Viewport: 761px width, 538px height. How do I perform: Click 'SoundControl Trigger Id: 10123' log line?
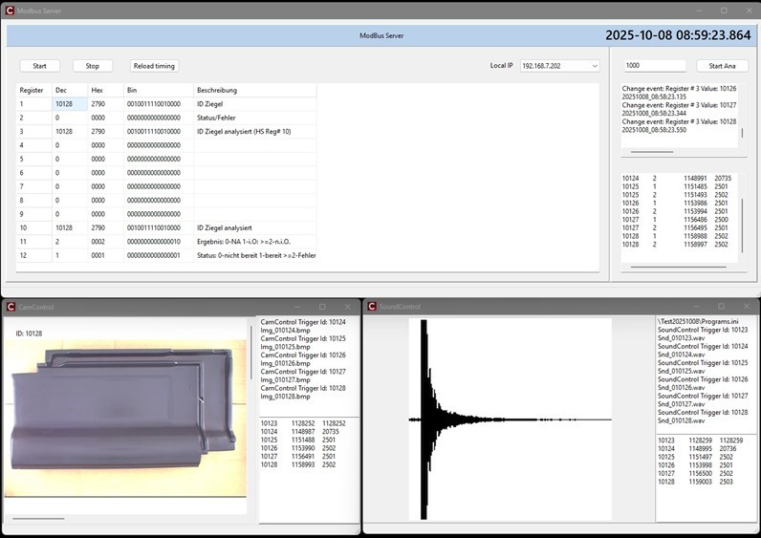(703, 330)
